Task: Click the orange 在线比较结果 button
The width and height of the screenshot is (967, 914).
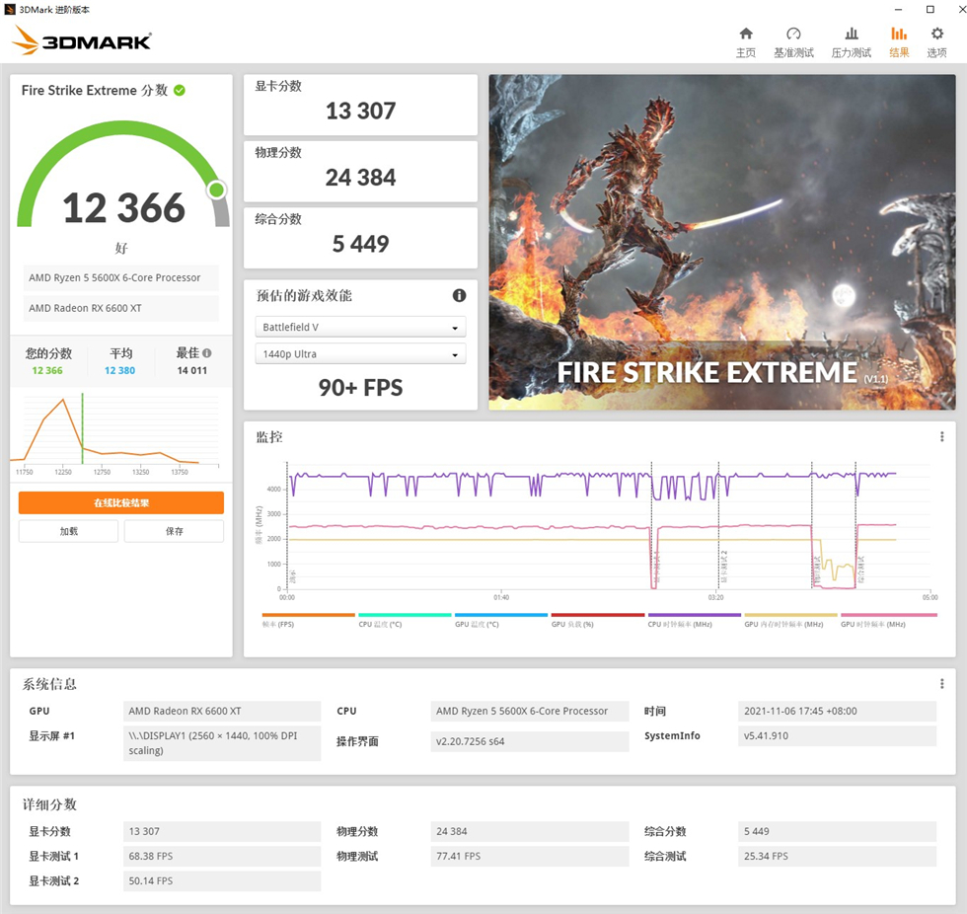Action: pos(121,502)
